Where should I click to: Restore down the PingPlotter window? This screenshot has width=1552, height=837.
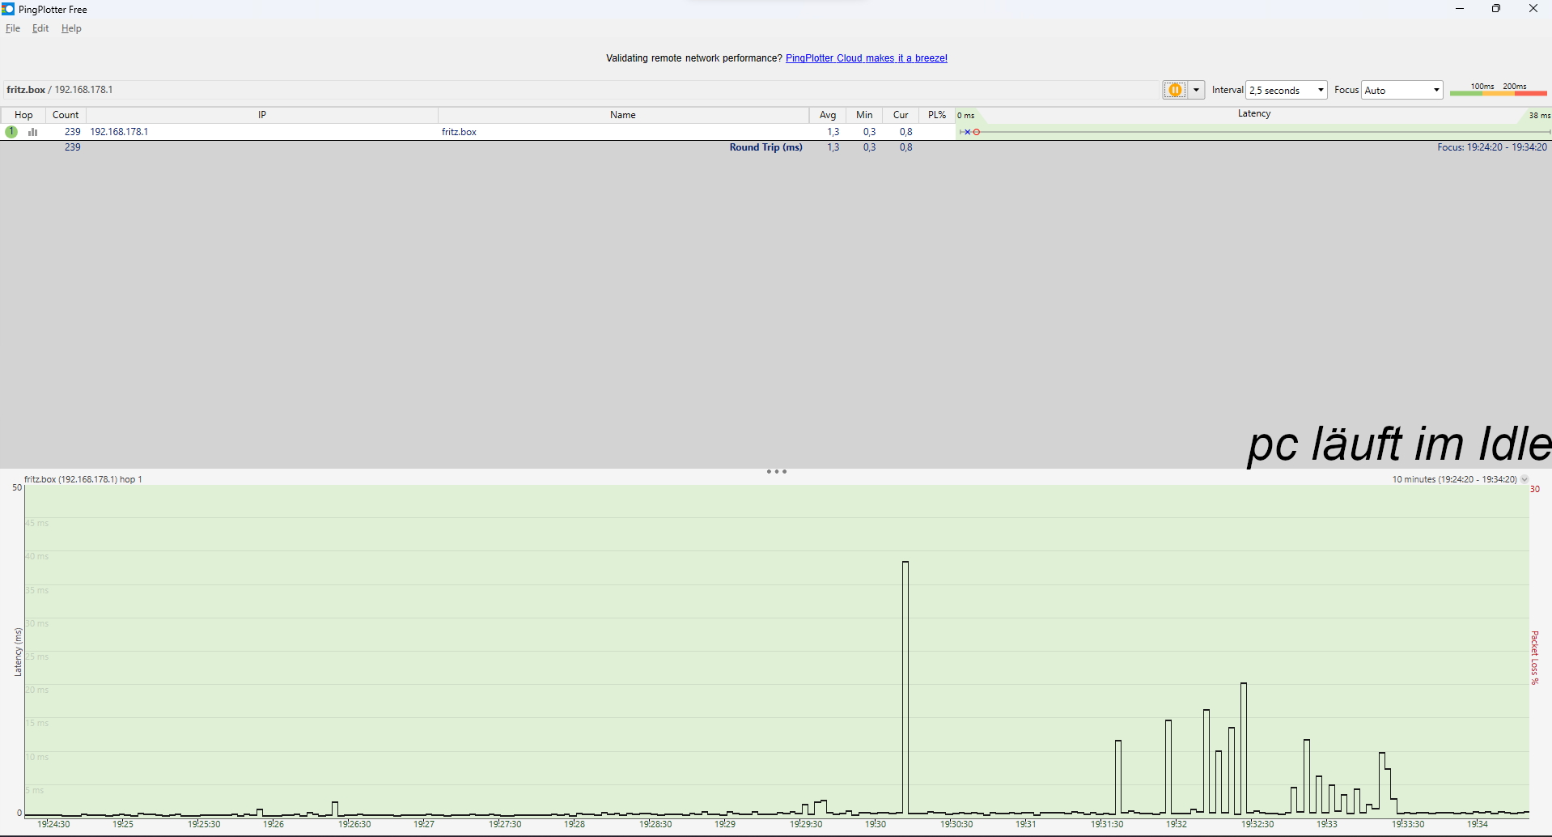1496,9
